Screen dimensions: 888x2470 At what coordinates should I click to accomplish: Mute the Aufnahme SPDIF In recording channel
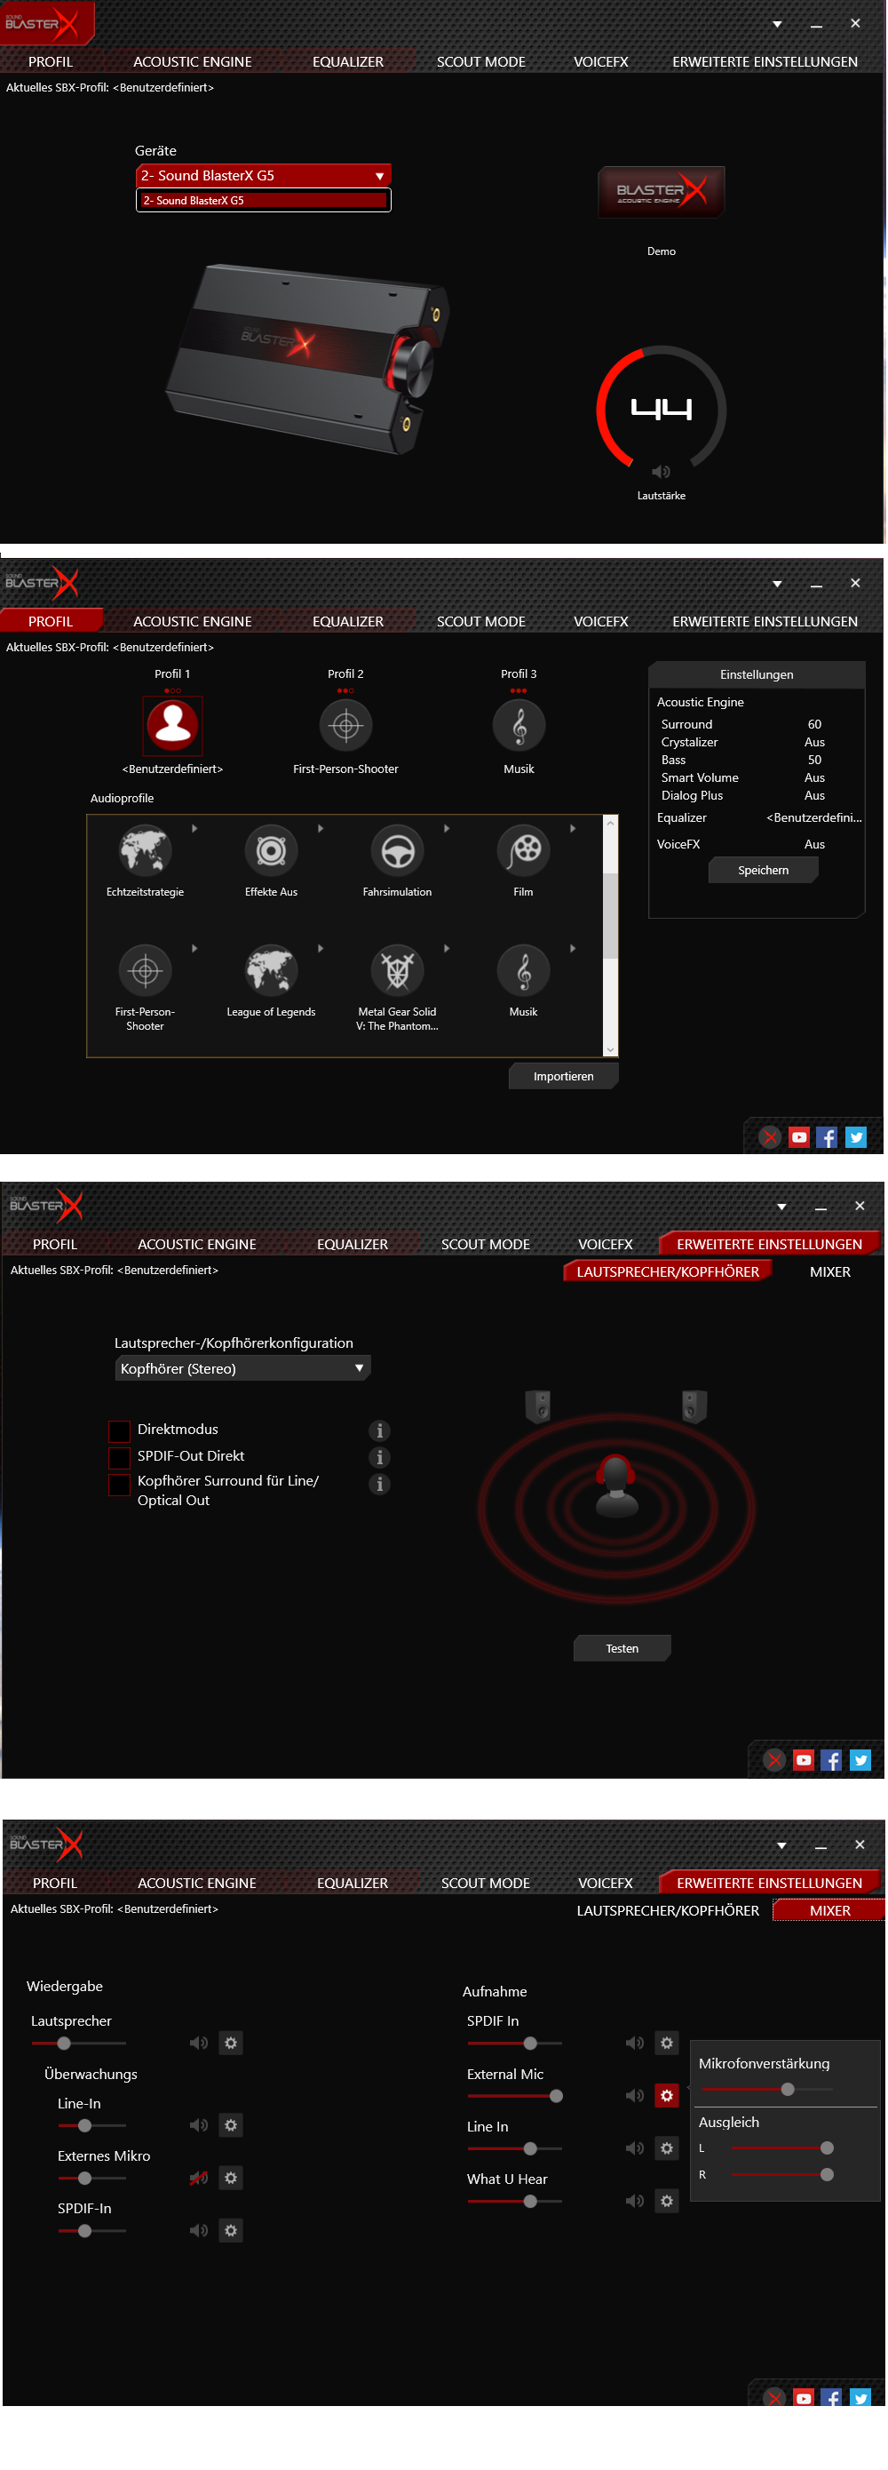pos(634,2044)
